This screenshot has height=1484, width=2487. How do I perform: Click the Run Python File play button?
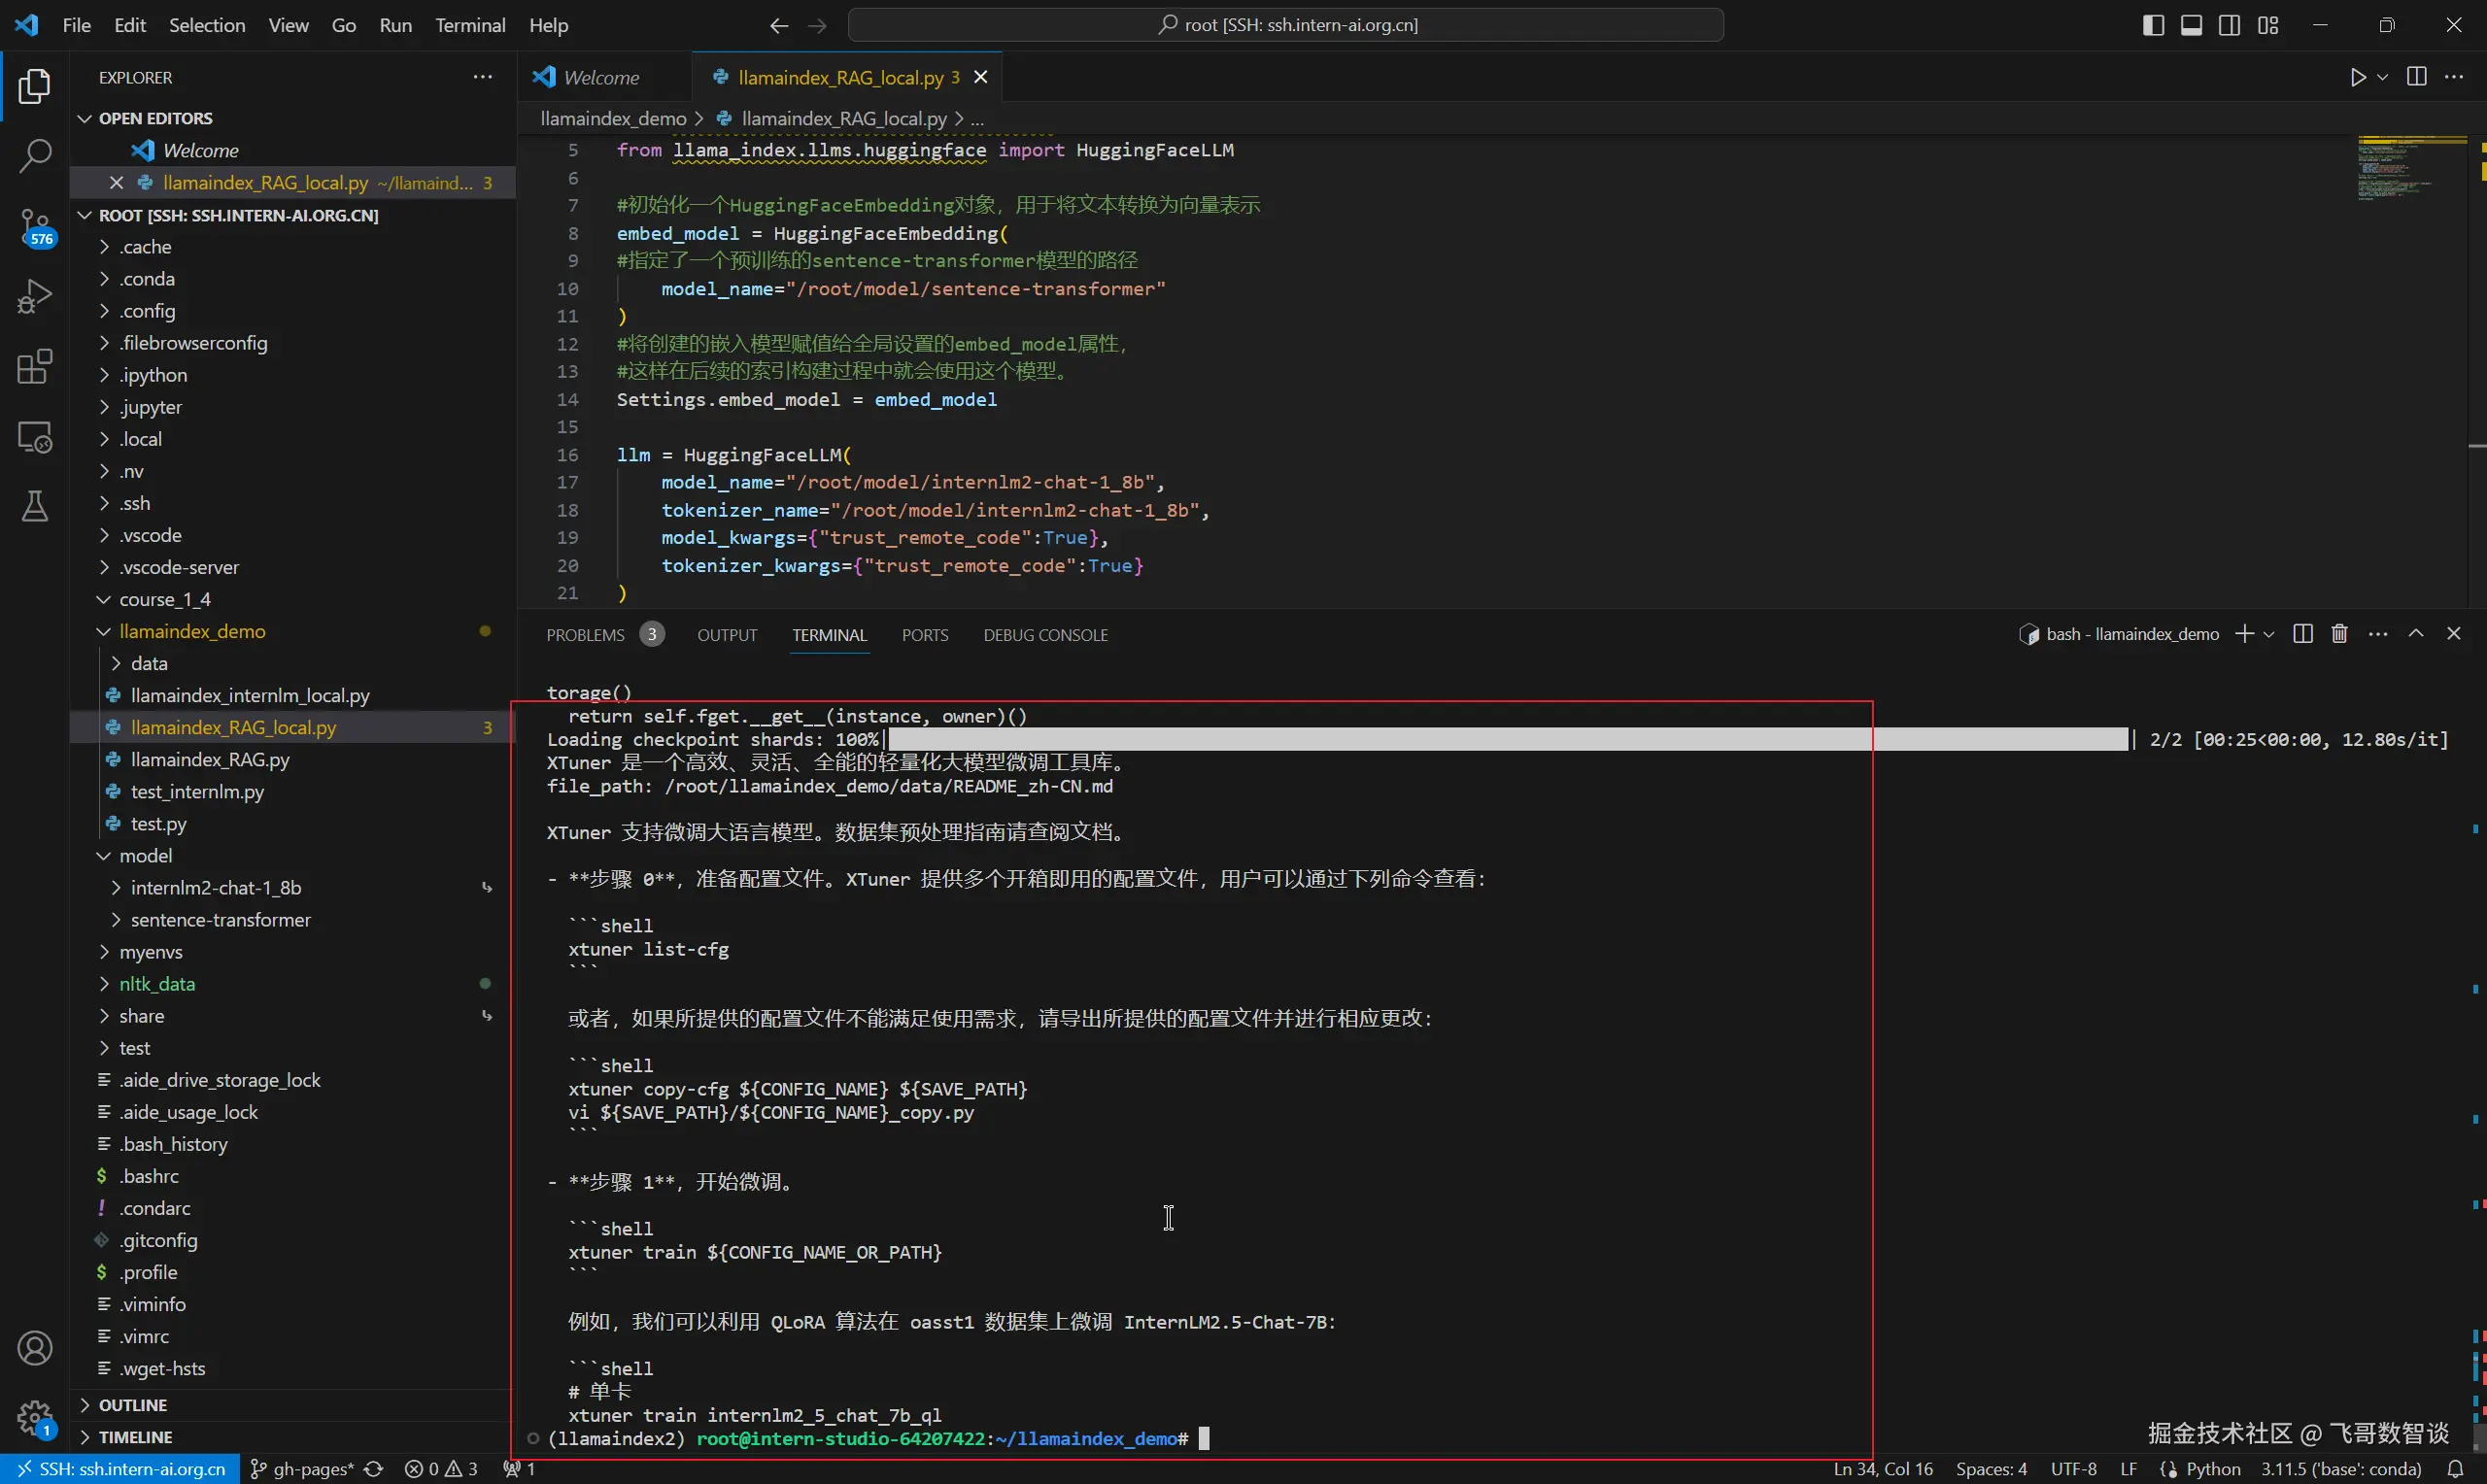(x=2357, y=77)
